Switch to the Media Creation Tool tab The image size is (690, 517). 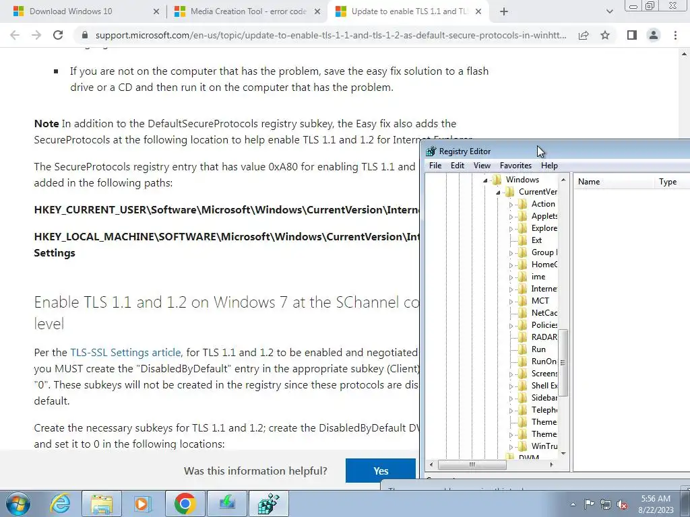click(247, 11)
